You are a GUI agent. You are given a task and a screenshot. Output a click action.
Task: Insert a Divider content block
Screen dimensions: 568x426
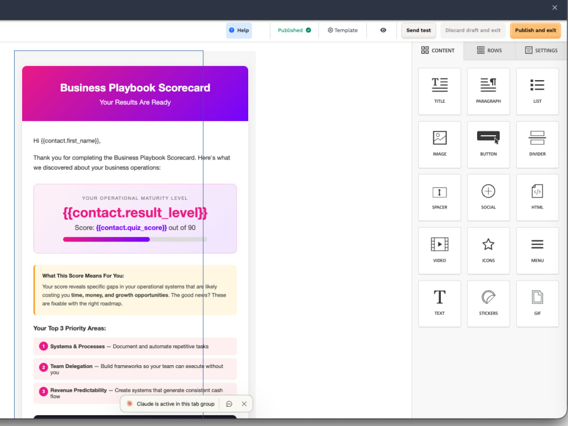[x=537, y=144]
